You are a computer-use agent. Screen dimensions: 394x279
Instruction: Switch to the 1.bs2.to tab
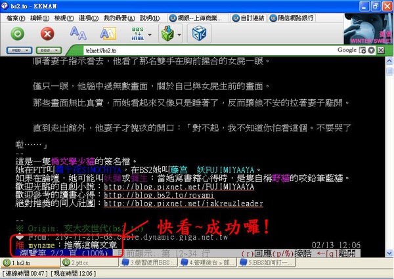30,263
